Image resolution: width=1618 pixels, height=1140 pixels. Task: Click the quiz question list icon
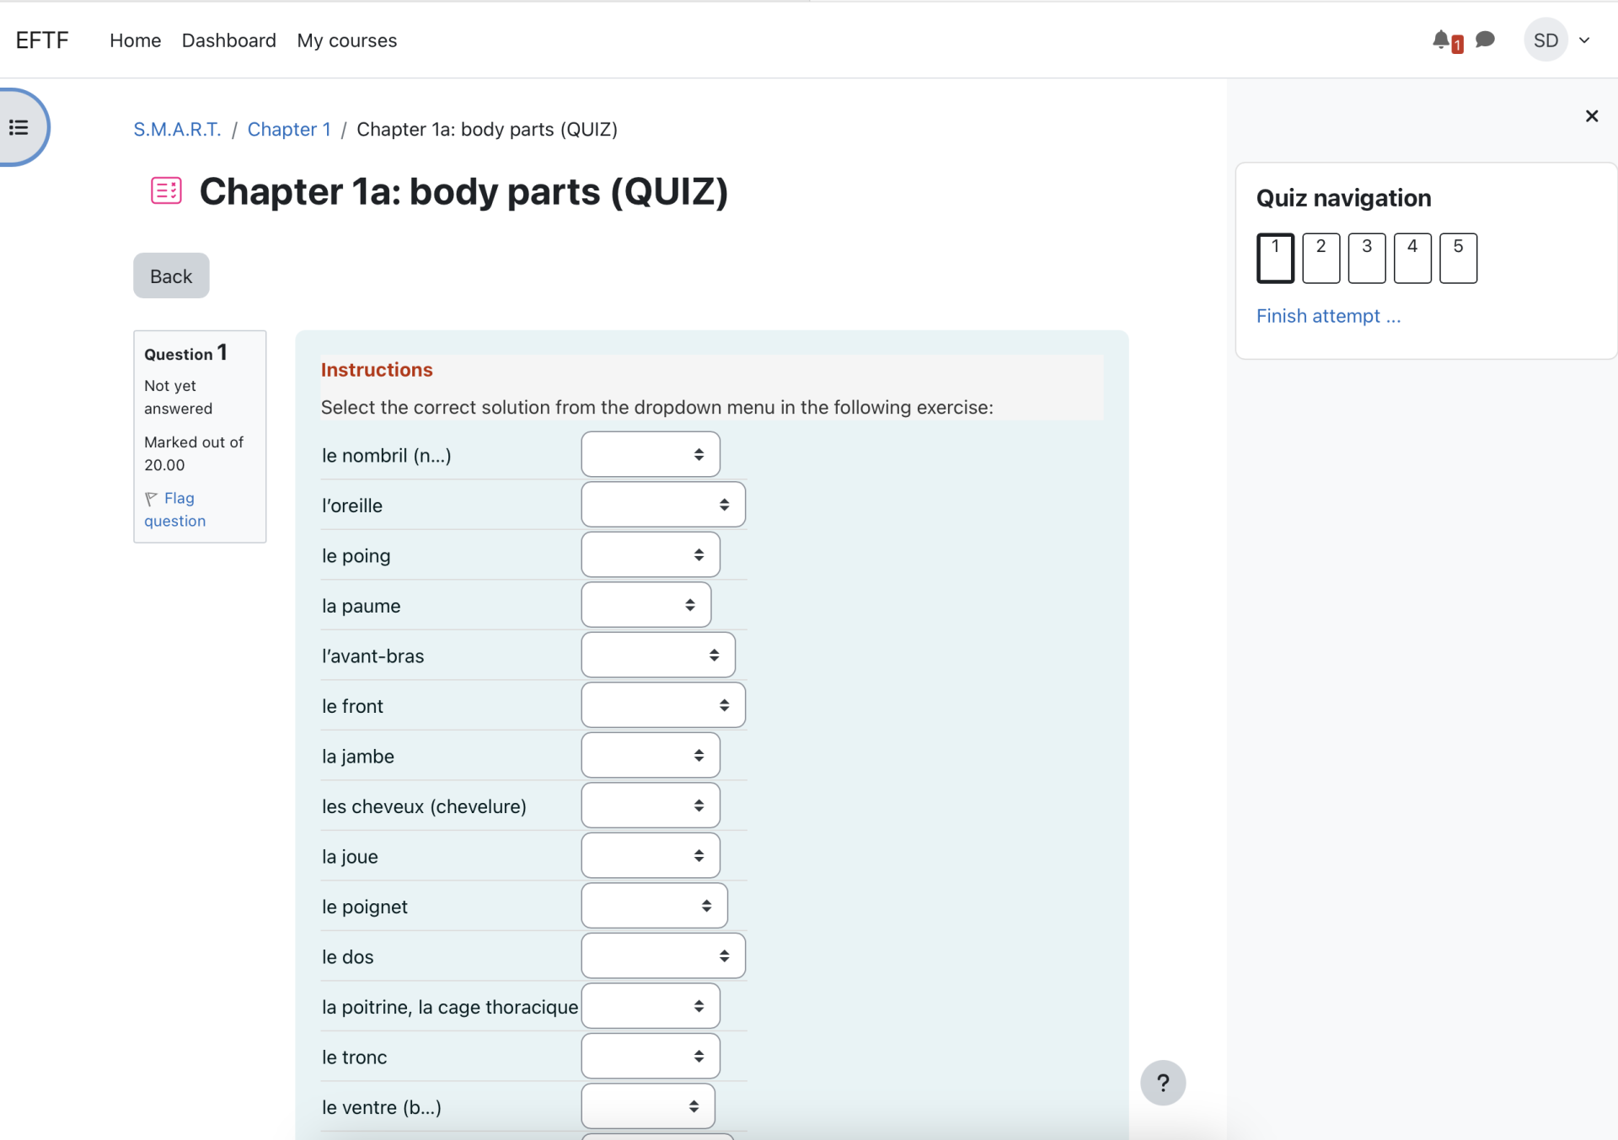coord(19,128)
